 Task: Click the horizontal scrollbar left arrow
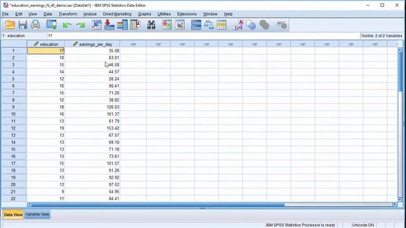(29, 205)
